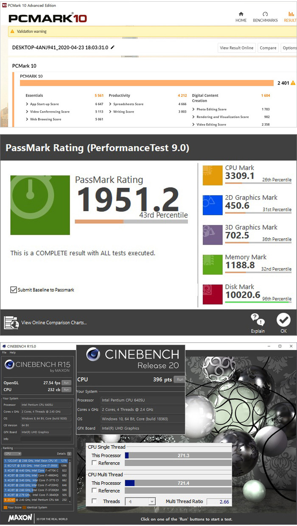Select ranking row 12C/24T Intel Xeon
This screenshot has height=526, width=297.
35,460
